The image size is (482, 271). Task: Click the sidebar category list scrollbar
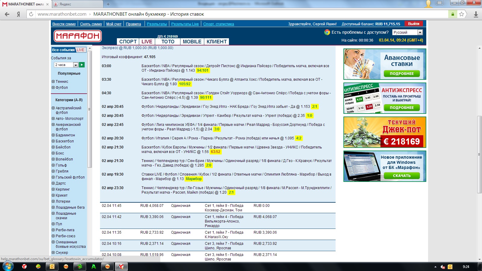point(89,109)
